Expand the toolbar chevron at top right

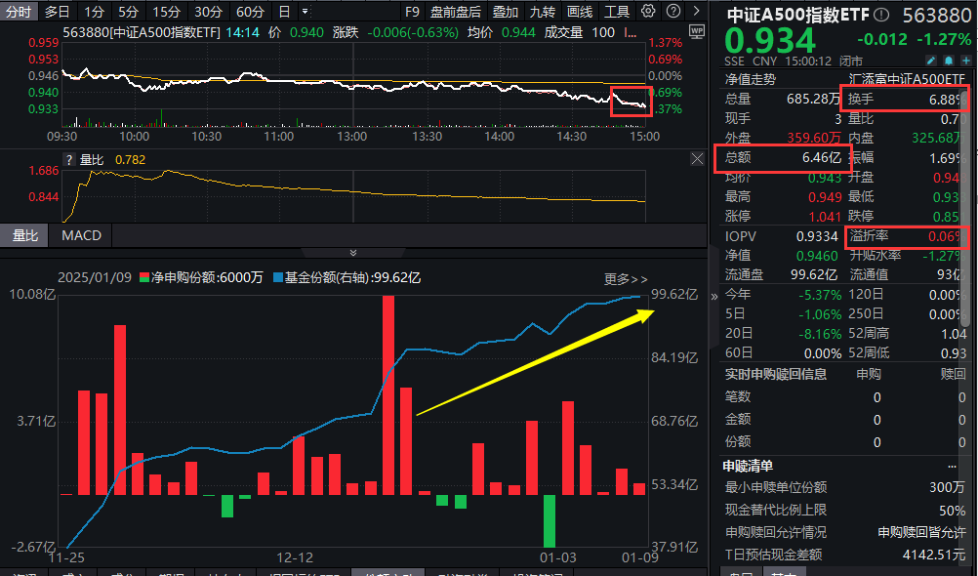point(694,11)
